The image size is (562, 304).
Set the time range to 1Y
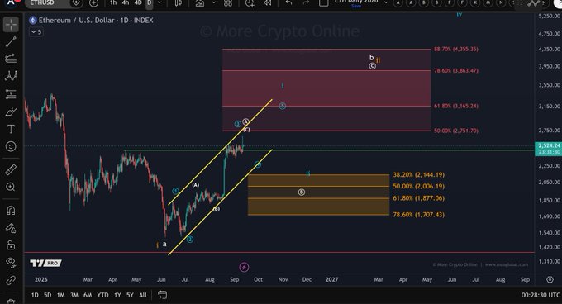click(117, 295)
